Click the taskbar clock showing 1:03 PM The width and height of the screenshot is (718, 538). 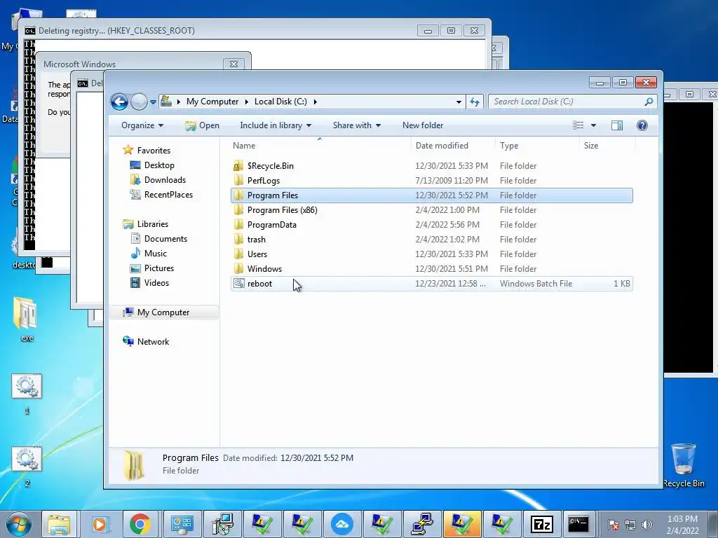tap(682, 525)
